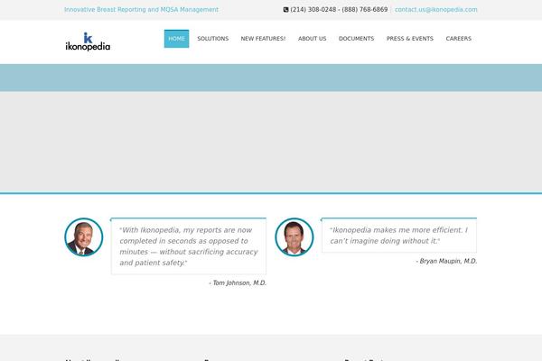Click the phone icon beside (214) 308-0248
The width and height of the screenshot is (542, 361).
tap(285, 10)
